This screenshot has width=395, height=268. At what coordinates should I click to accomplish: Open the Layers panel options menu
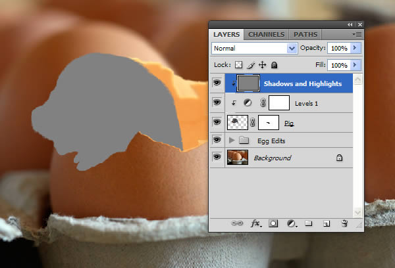[x=357, y=34]
